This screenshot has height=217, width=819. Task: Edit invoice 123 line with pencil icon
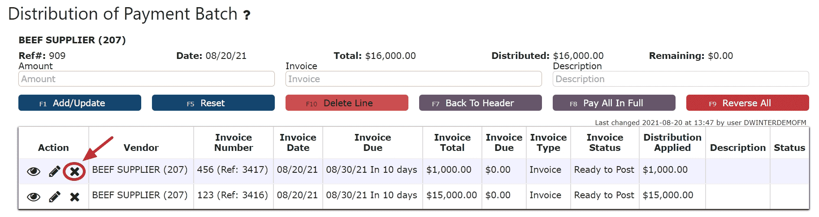pos(54,197)
